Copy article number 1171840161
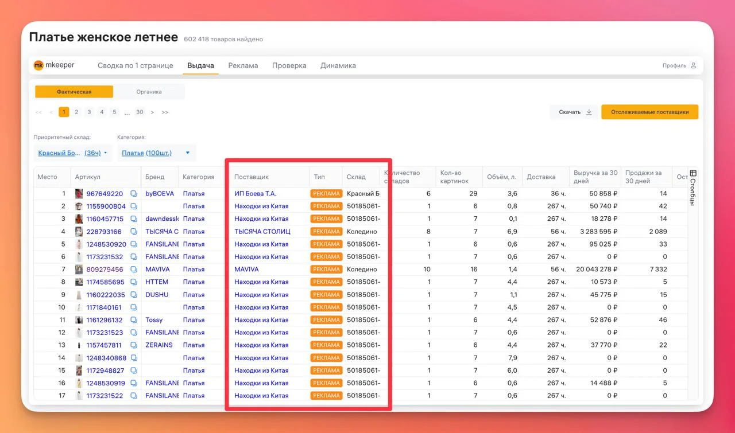The height and width of the screenshot is (433, 735). 133,307
